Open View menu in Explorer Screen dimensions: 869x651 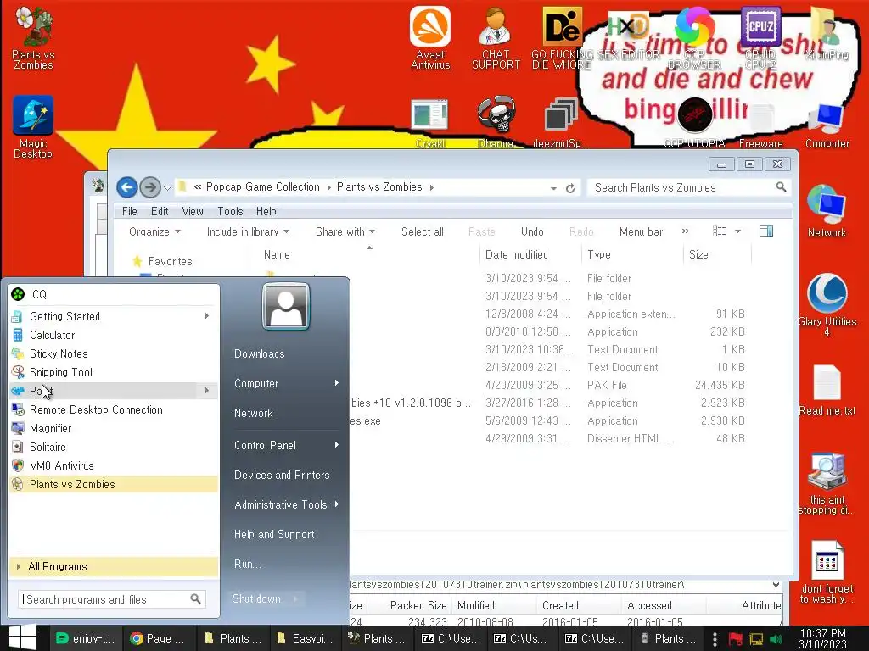[x=193, y=211]
